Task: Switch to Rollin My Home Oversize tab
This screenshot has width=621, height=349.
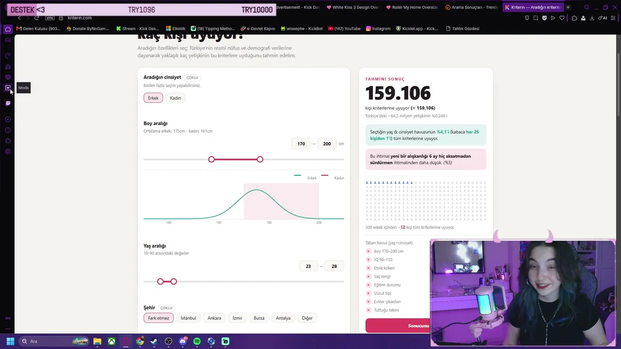Action: (x=412, y=7)
